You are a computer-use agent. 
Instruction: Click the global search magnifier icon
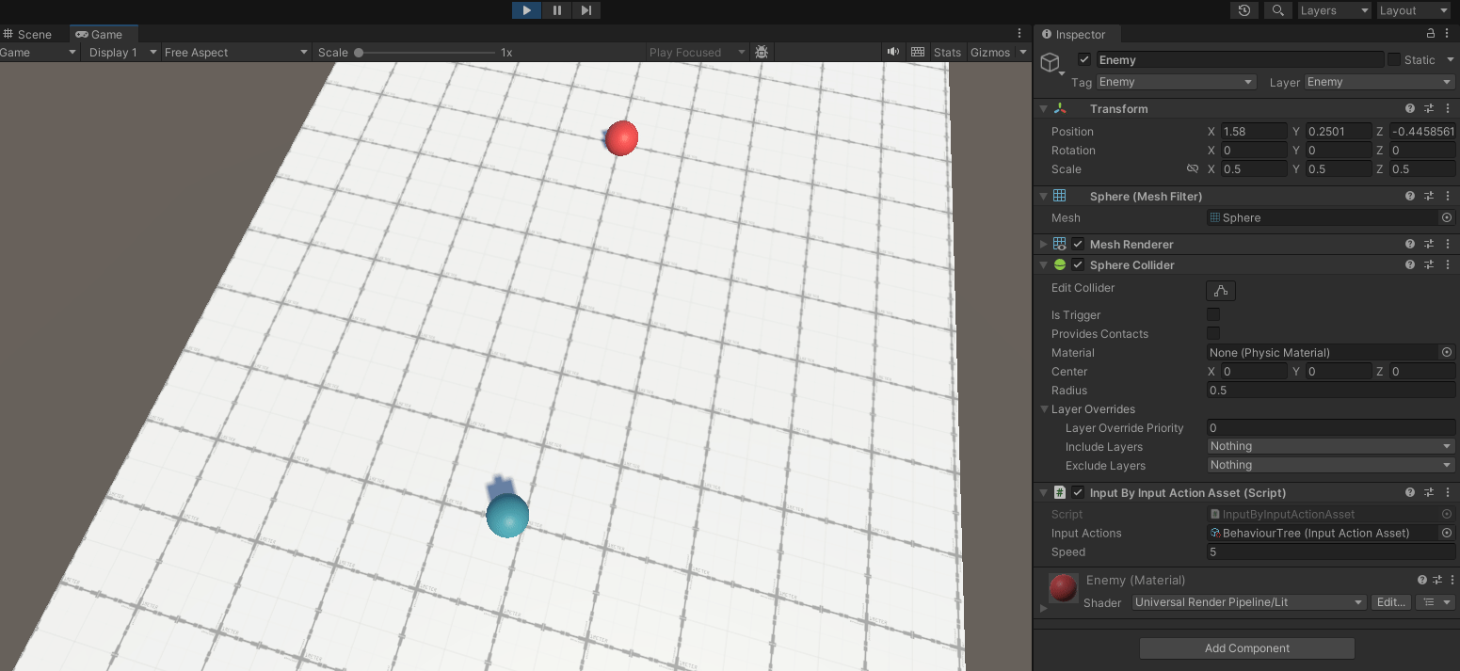tap(1277, 10)
